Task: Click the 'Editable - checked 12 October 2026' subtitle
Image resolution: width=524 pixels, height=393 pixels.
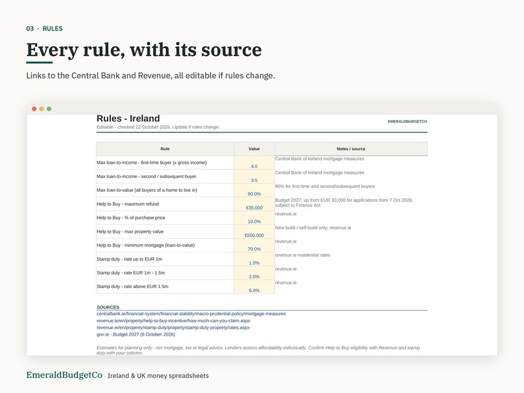Action: tap(158, 127)
